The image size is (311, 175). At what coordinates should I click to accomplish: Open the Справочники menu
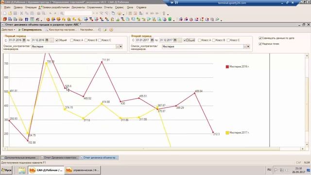pyautogui.click(x=94, y=7)
